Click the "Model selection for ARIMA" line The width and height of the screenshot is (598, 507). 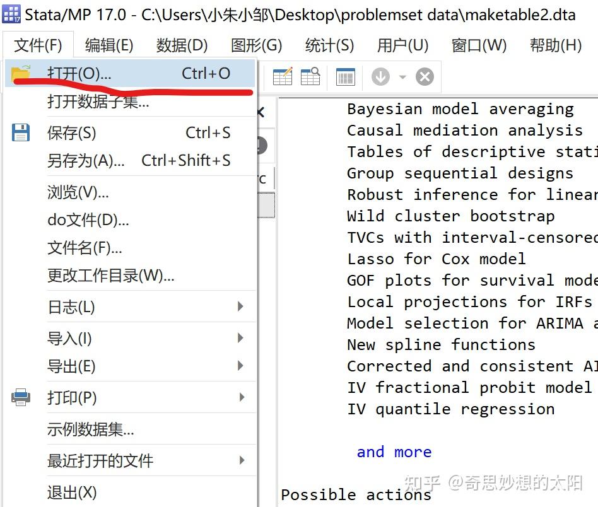(x=472, y=323)
